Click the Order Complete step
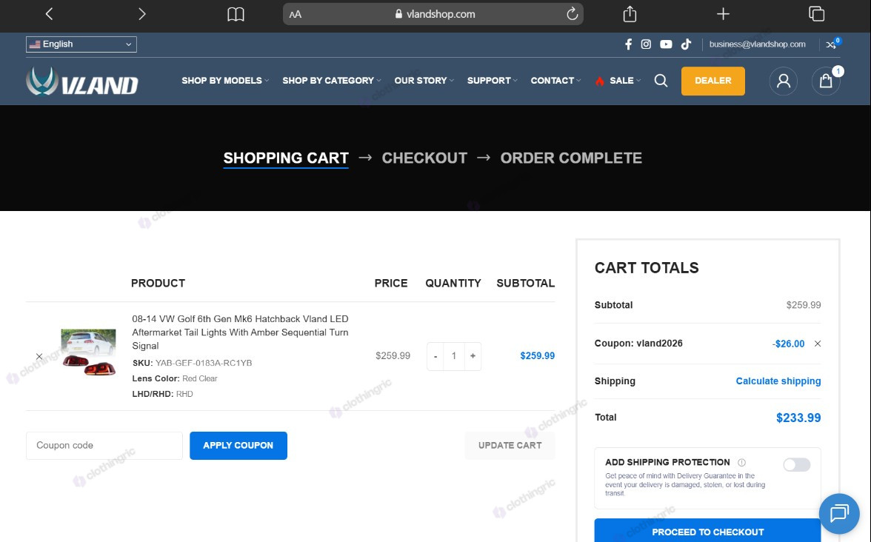This screenshot has width=871, height=542. point(571,158)
